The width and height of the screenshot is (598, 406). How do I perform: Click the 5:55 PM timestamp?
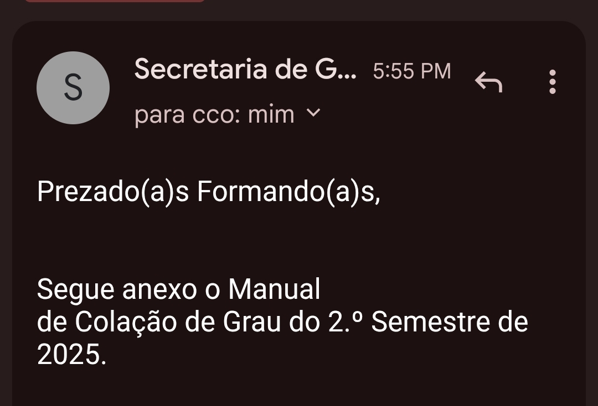412,71
